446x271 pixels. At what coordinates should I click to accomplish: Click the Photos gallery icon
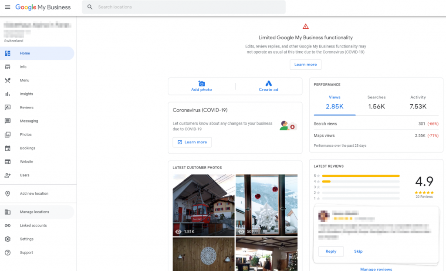(x=8, y=135)
